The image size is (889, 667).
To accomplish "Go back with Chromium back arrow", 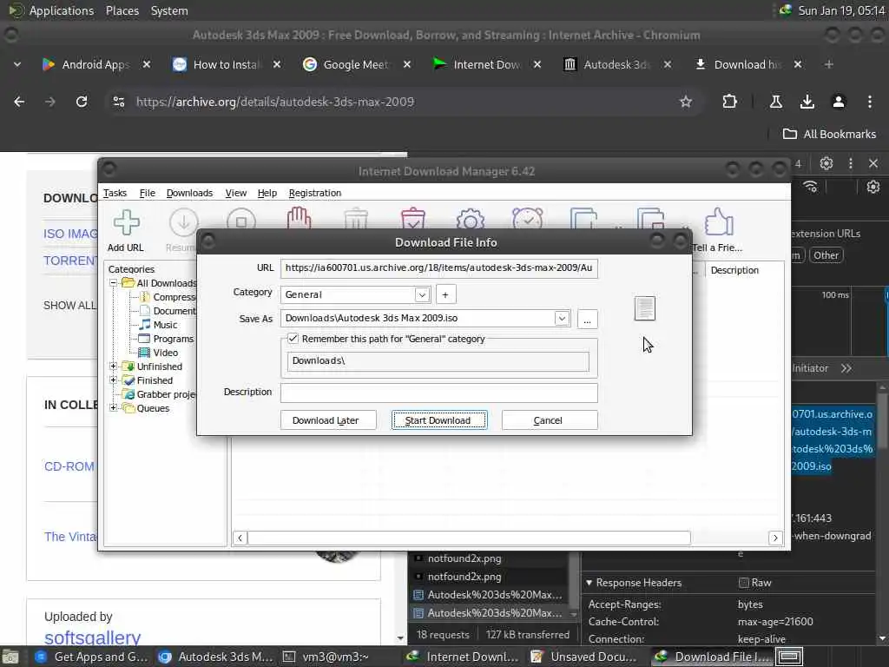I will tap(19, 102).
